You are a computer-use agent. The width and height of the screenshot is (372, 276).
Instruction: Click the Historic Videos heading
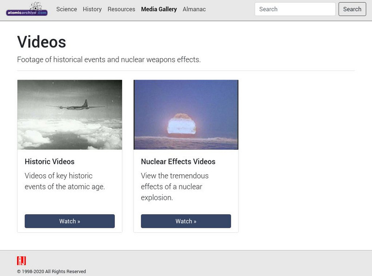pyautogui.click(x=49, y=162)
